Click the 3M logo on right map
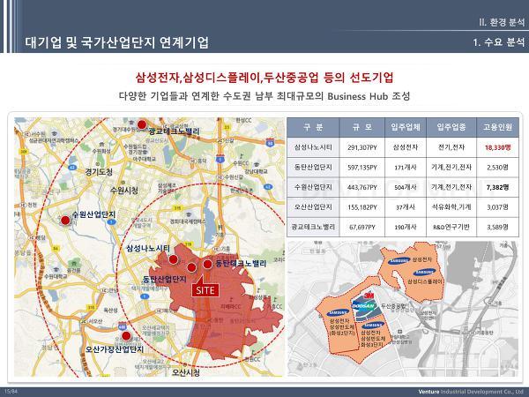The height and width of the screenshot is (397, 529). coord(368,295)
